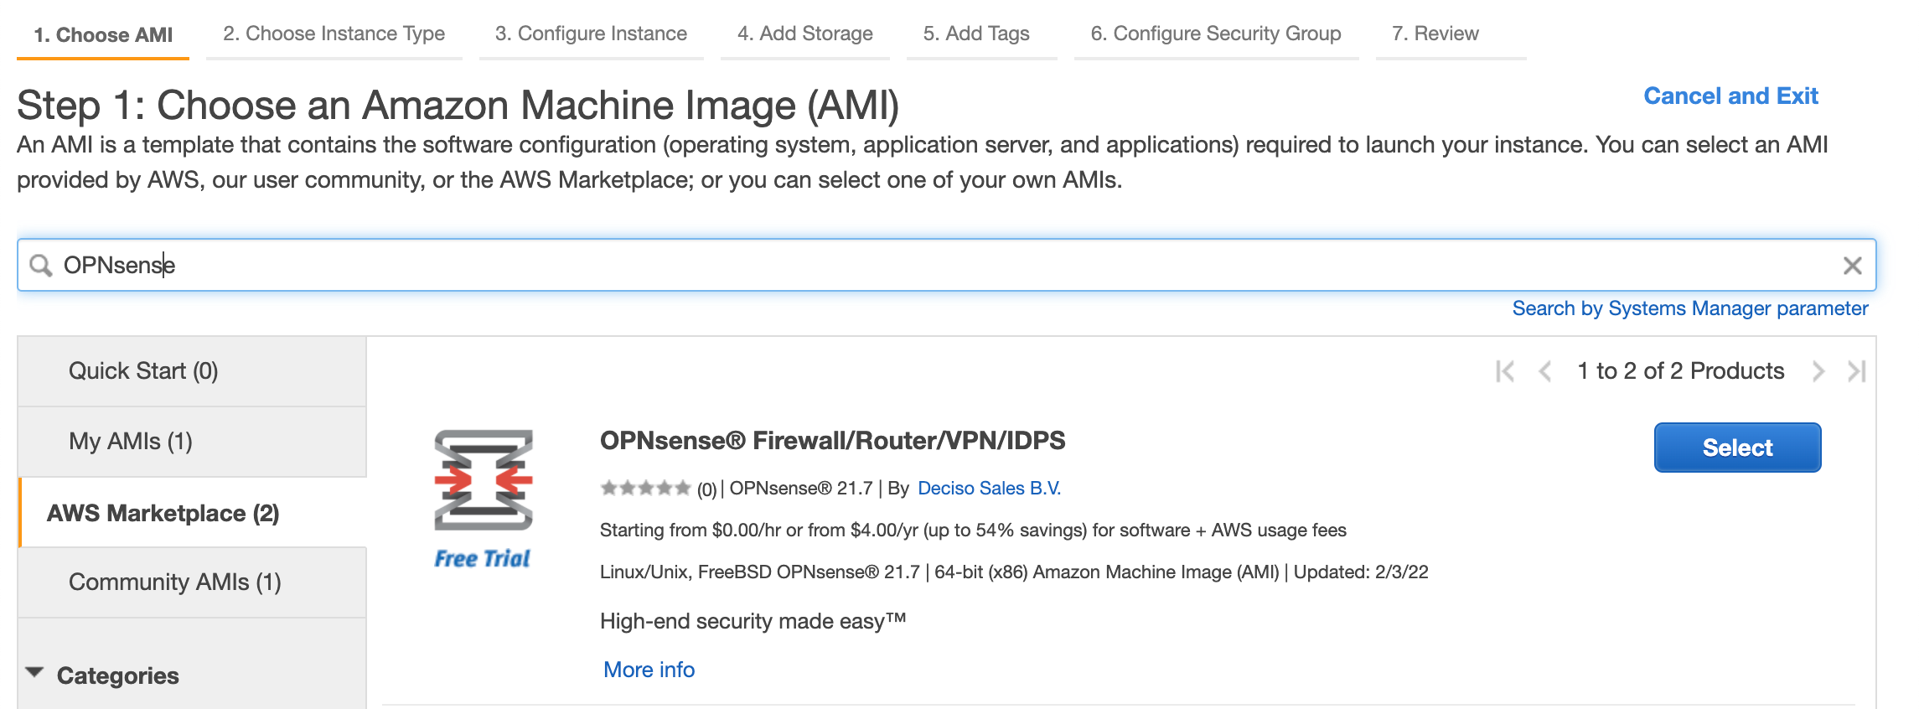Go to next page of products
The image size is (1919, 709).
click(x=1818, y=371)
